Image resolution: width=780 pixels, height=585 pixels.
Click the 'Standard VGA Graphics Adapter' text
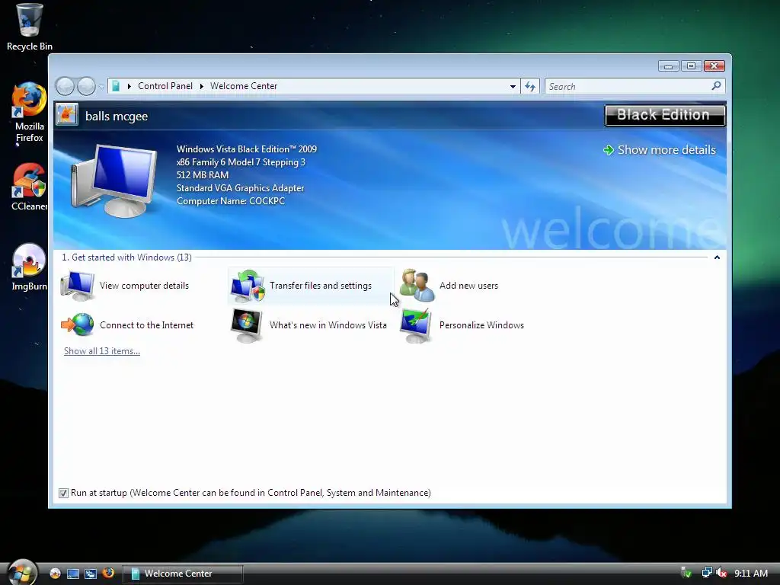coord(240,188)
